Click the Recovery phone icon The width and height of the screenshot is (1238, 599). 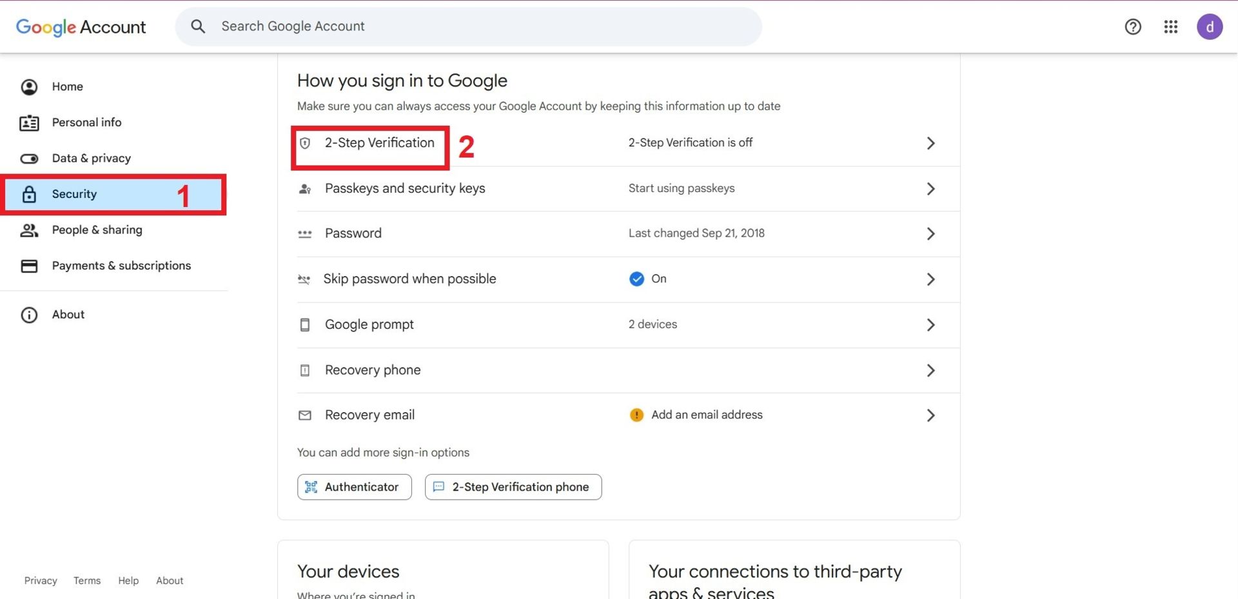[305, 370]
